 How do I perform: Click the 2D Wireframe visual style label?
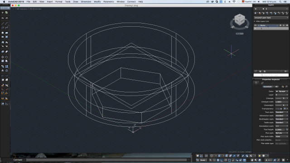tap(35, 9)
